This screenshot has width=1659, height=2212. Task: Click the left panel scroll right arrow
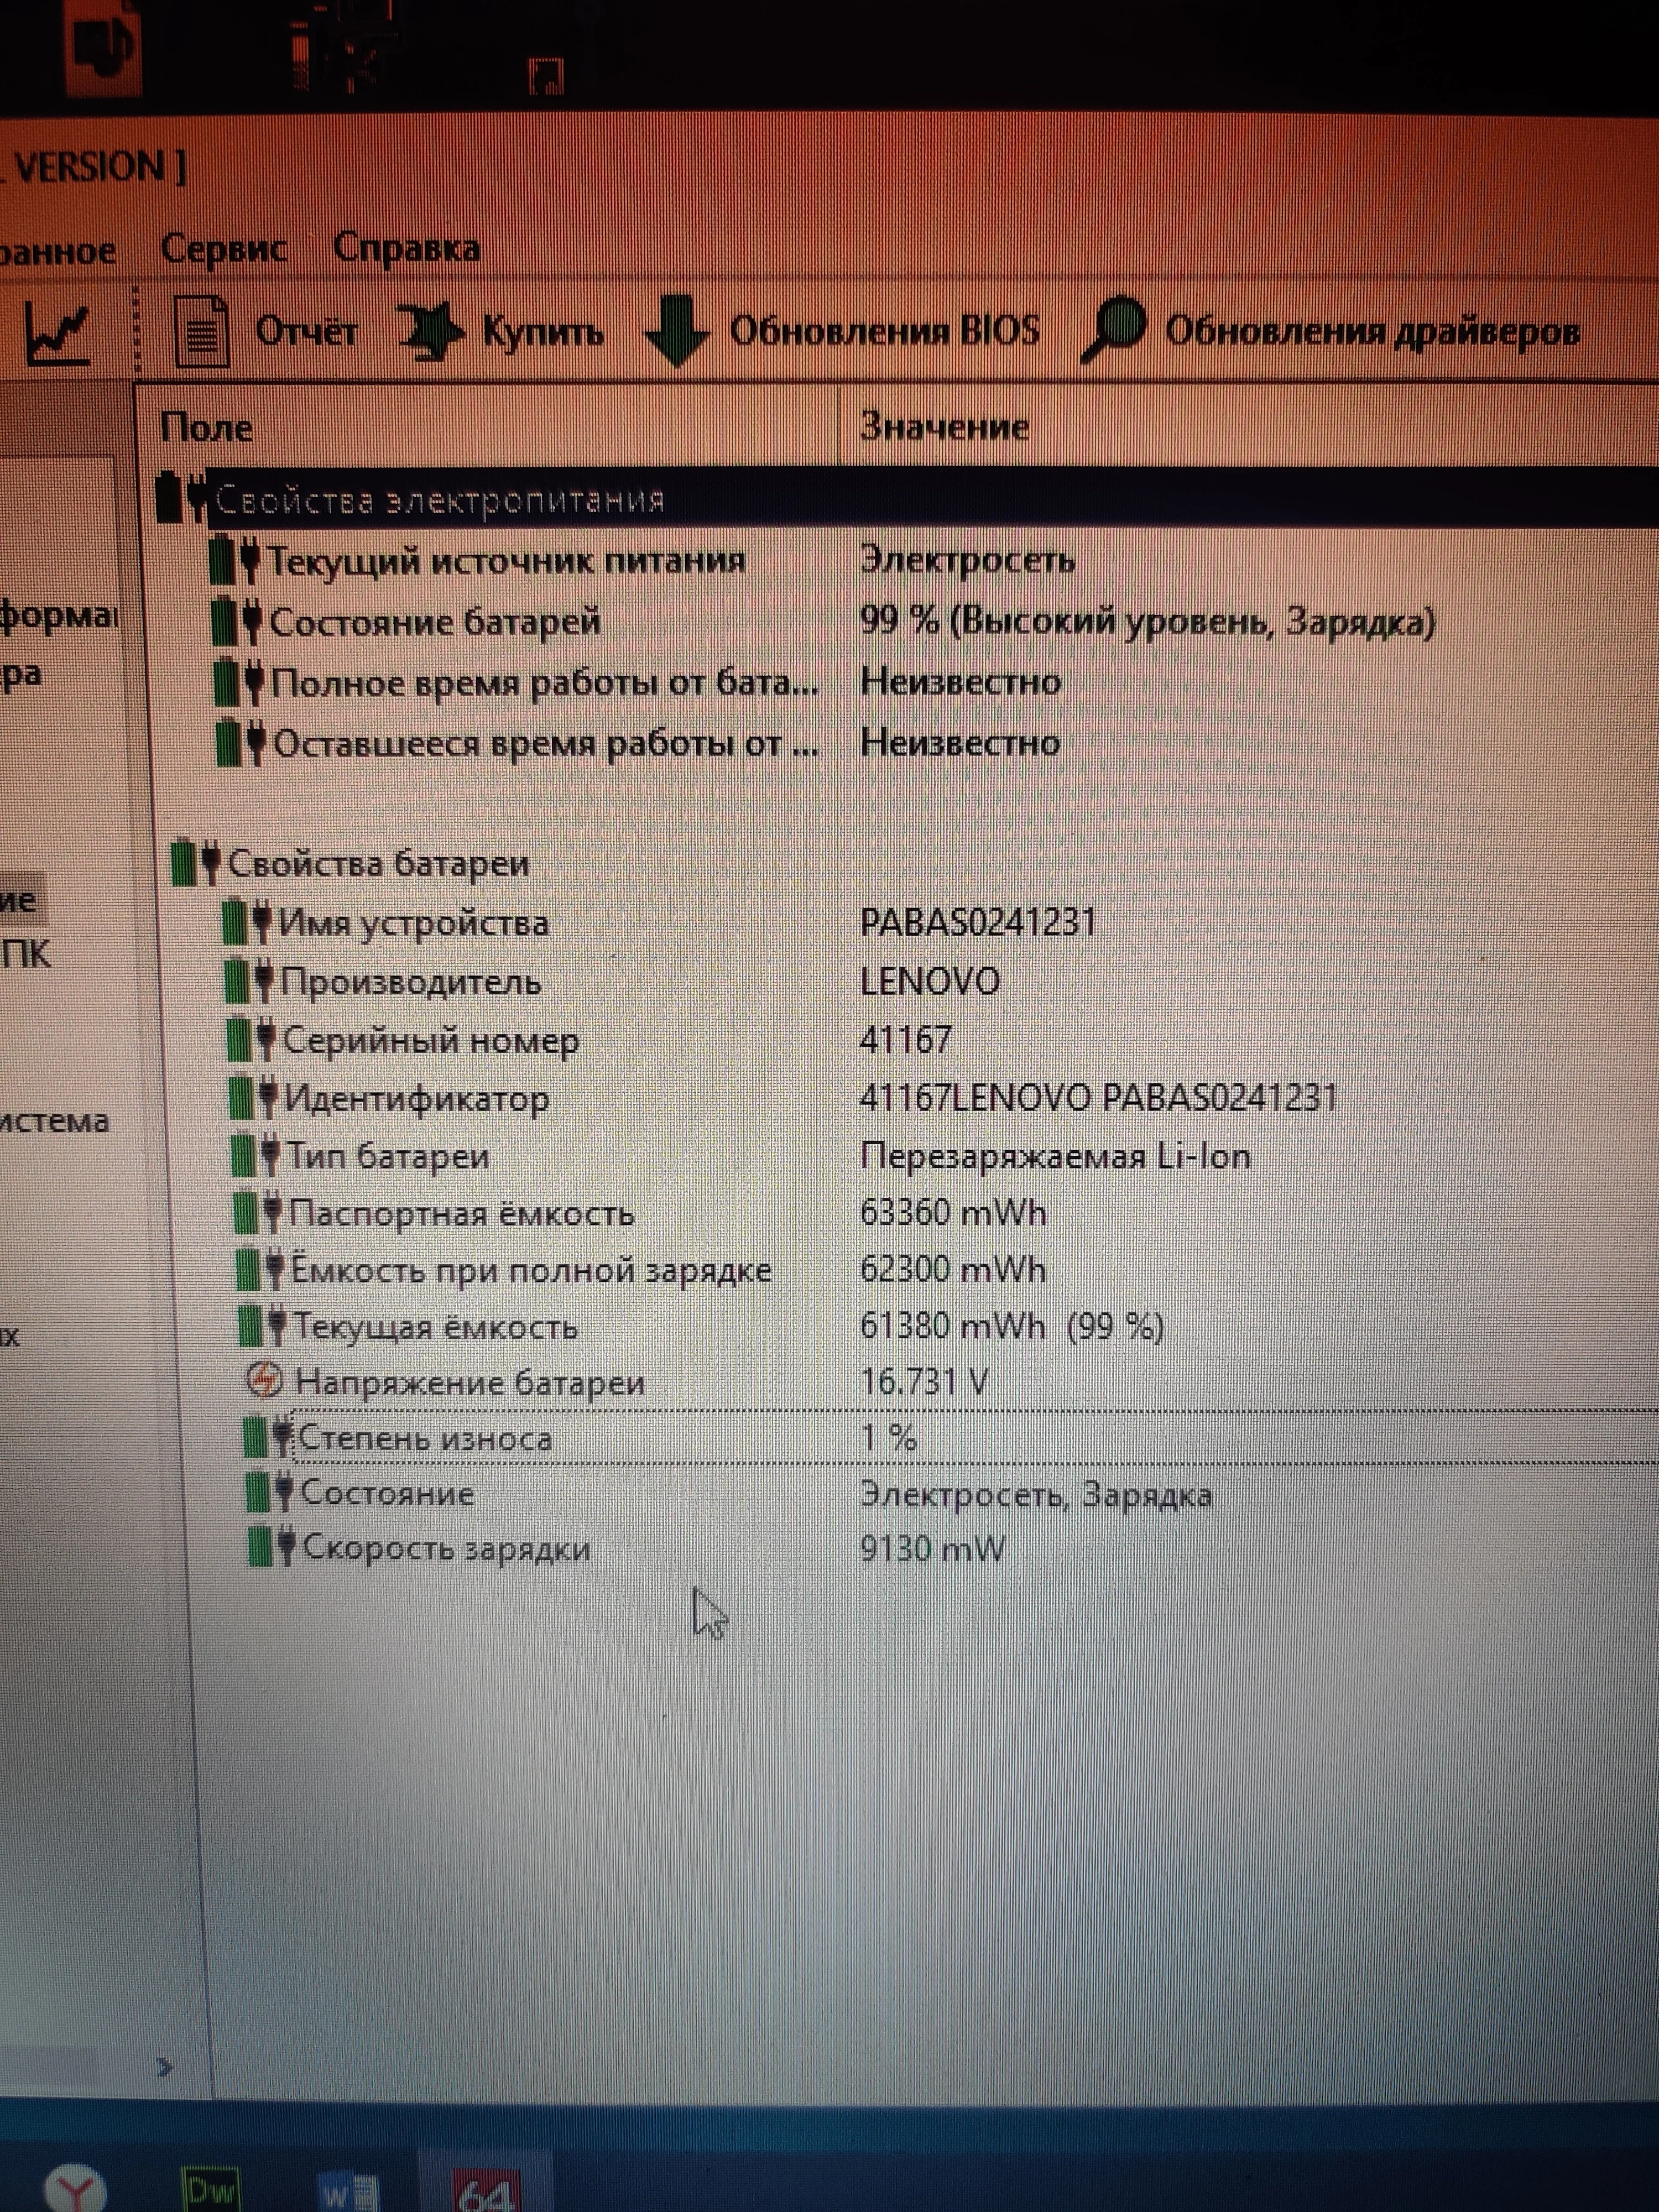click(x=165, y=2066)
